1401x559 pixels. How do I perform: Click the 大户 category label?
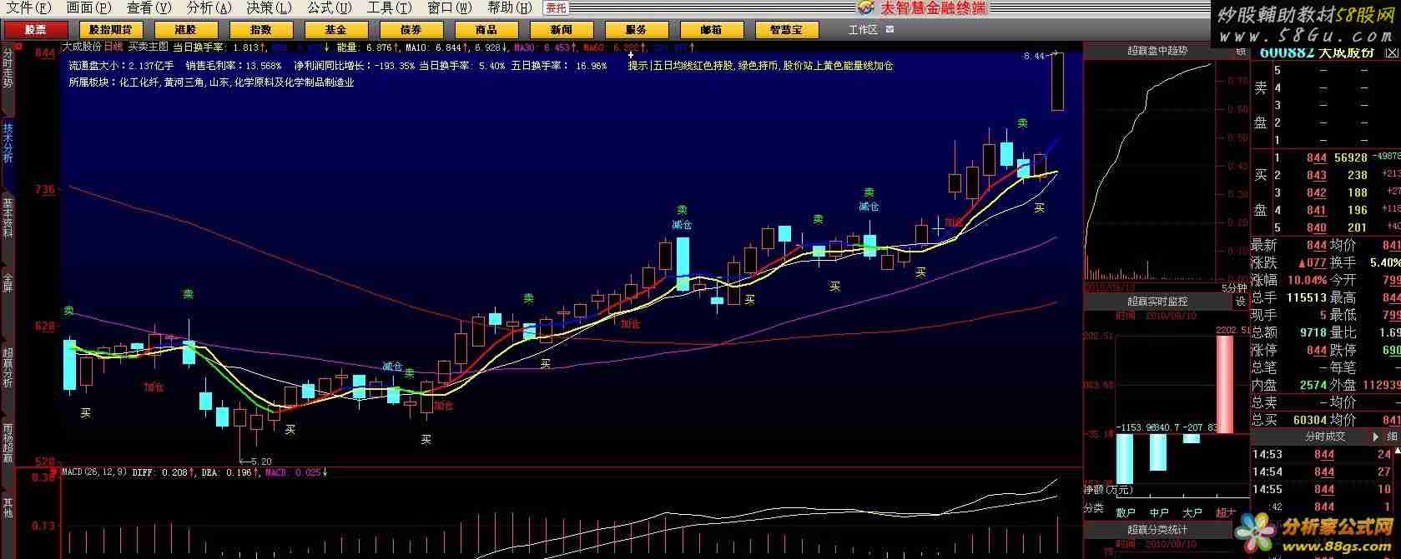tap(1192, 513)
